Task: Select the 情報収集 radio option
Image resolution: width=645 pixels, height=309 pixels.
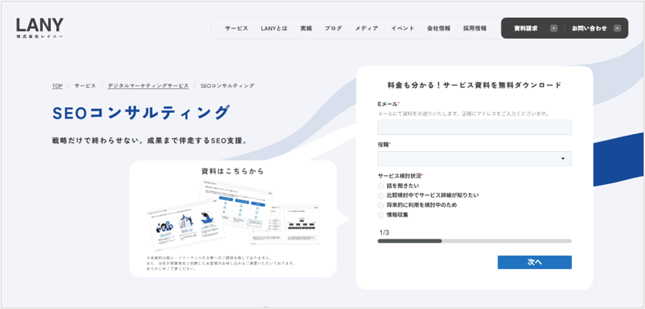Action: pyautogui.click(x=380, y=214)
